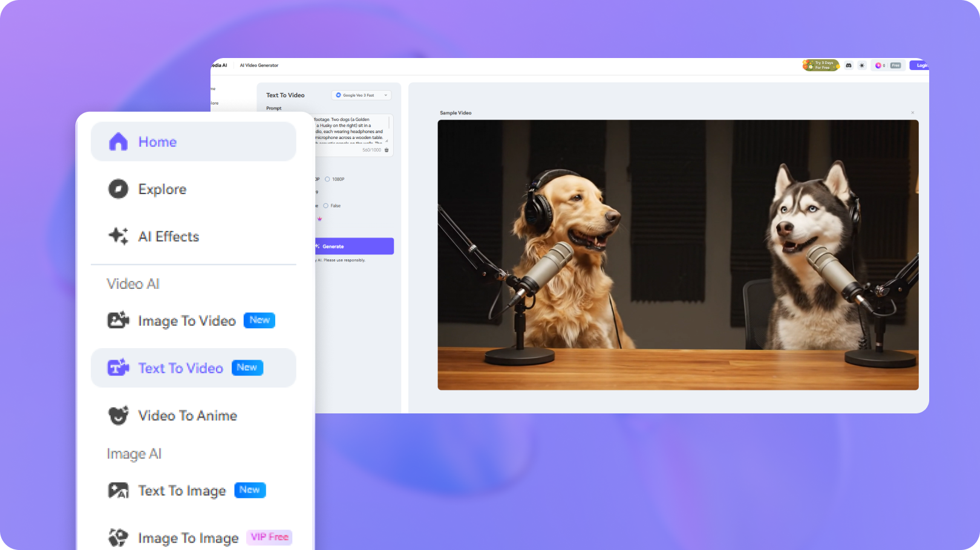Select the False radio option
Image resolution: width=980 pixels, height=550 pixels.
point(332,205)
